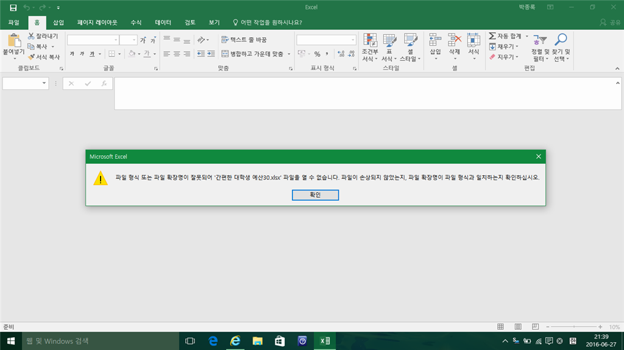Open 표 서식 table format
This screenshot has width=624, height=350.
point(389,47)
